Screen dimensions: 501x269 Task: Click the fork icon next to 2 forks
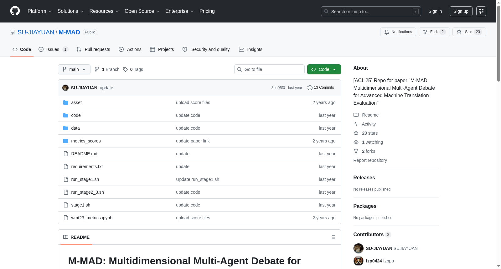tap(356, 151)
